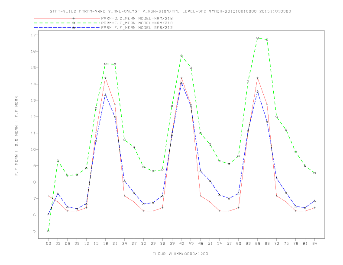Click y-axis tick label 10
Image resolution: width=343 pixels, height=265 pixels.
click(33, 149)
